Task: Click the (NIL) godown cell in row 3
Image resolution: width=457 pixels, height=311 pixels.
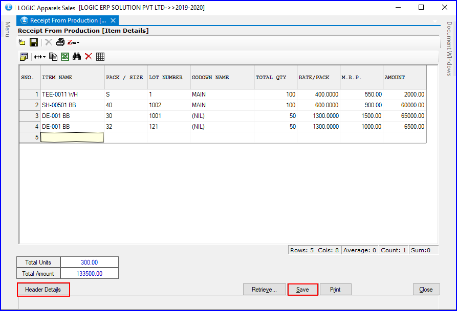Action: pyautogui.click(x=222, y=116)
